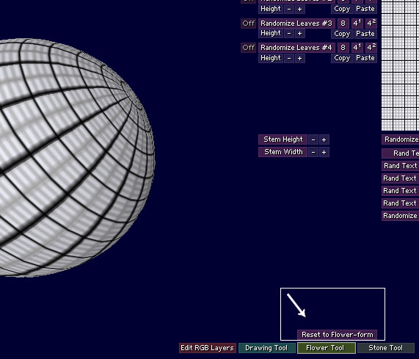Increase Height for Leaves #4
This screenshot has height=359, width=419.
pyautogui.click(x=299, y=58)
